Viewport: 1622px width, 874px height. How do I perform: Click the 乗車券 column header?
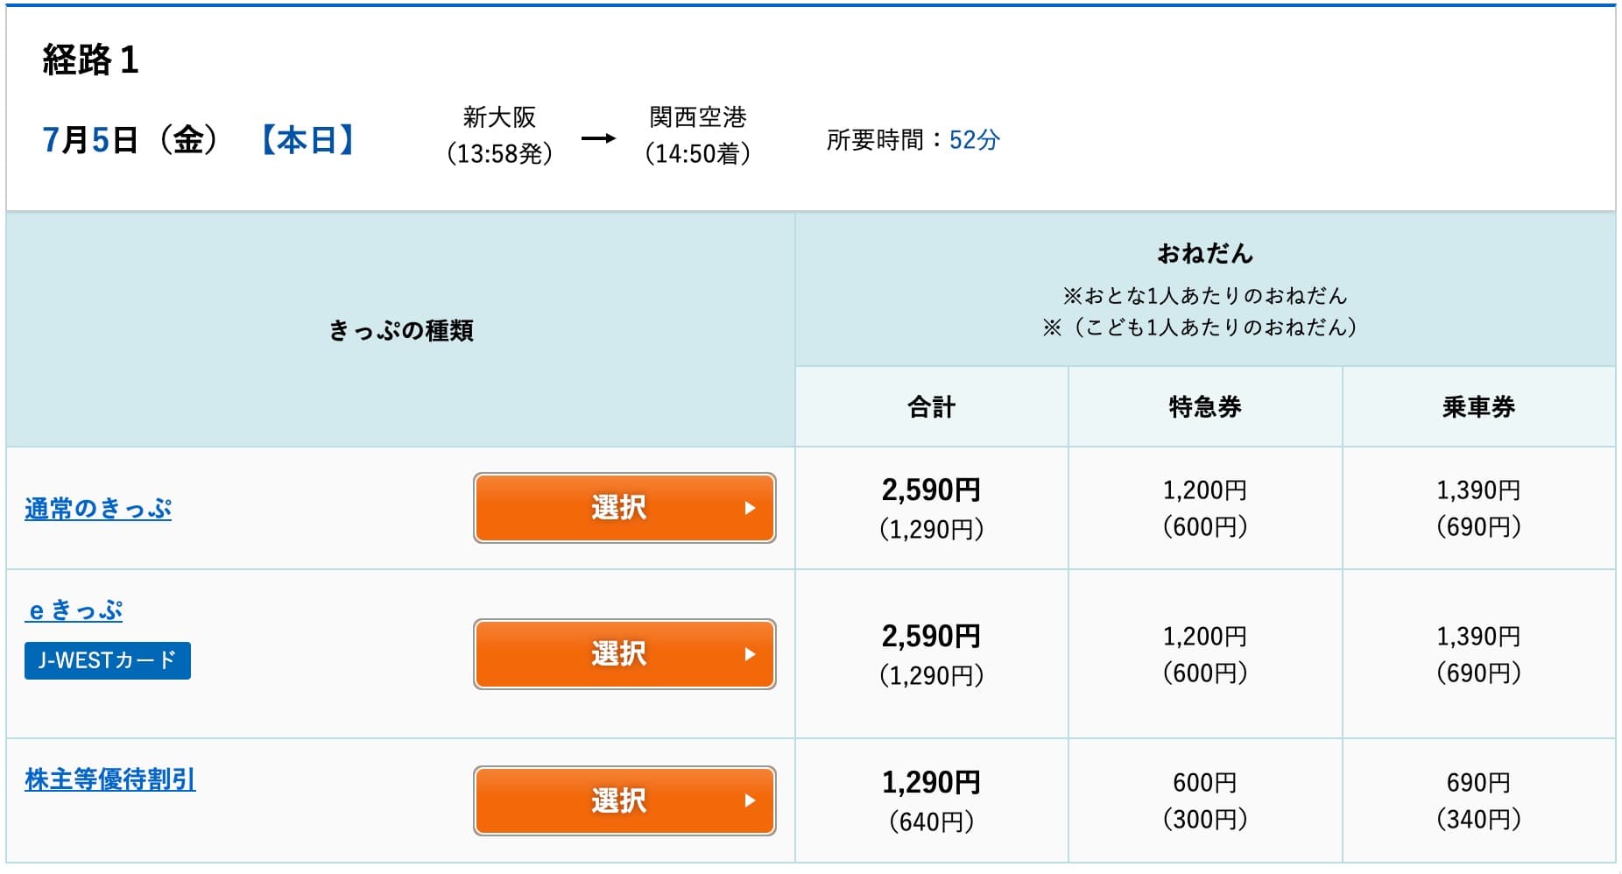pos(1479,407)
